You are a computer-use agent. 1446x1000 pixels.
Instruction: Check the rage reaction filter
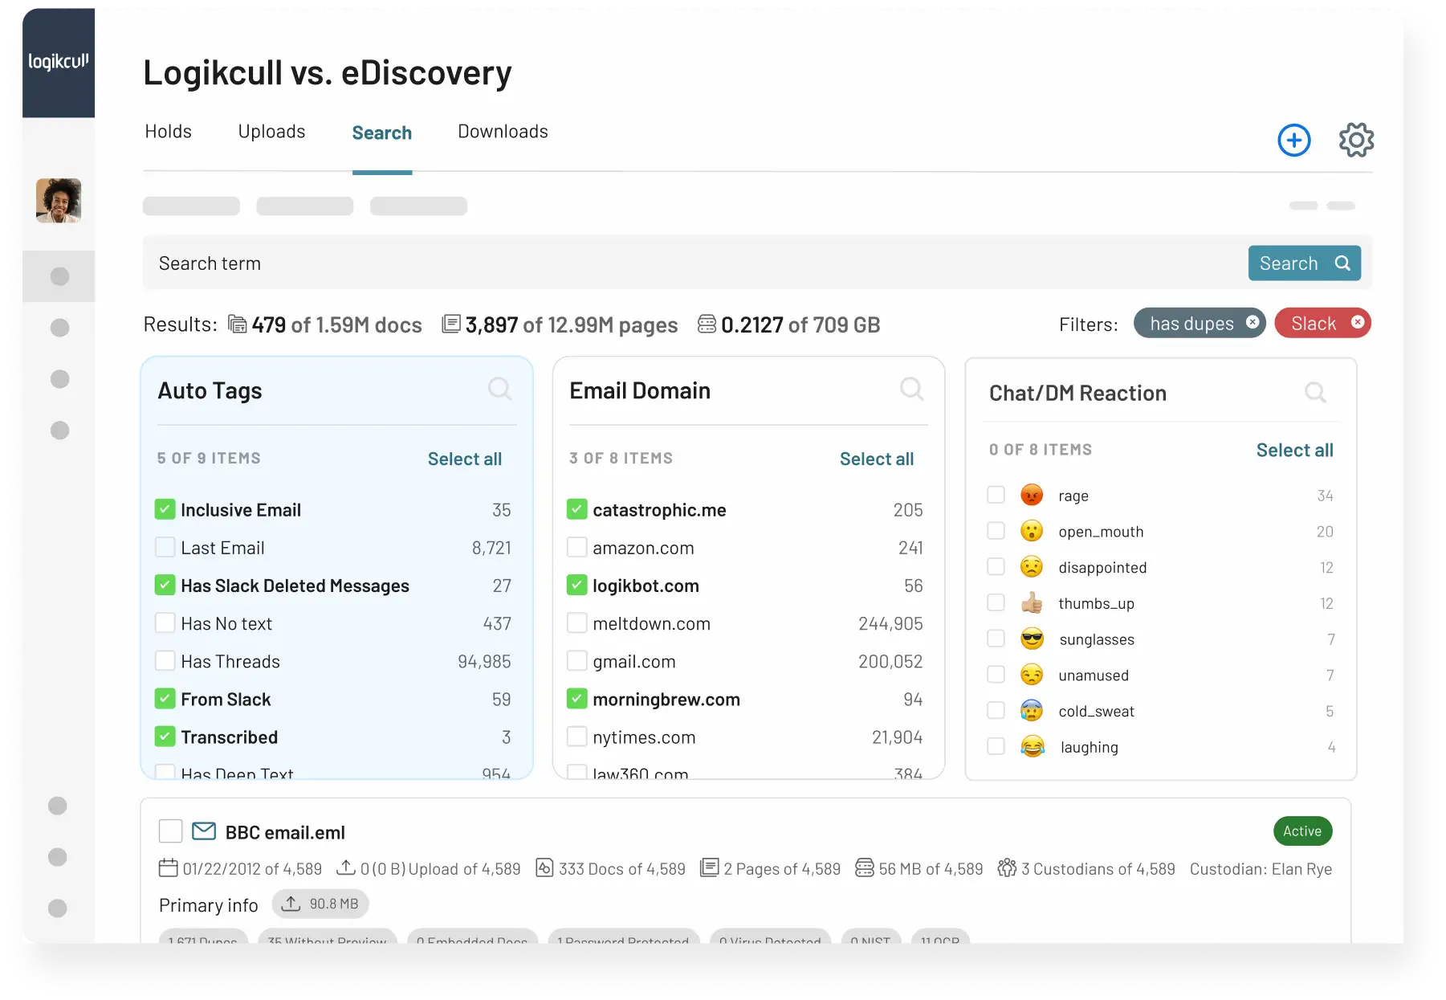click(x=996, y=496)
